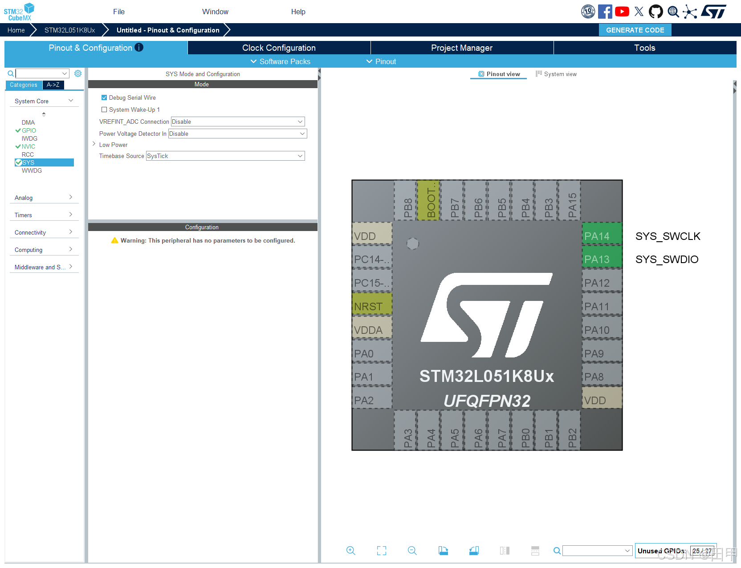Click the STM32L051K8Ux breadcrumb
This screenshot has height=568, width=741.
pyautogui.click(x=69, y=30)
